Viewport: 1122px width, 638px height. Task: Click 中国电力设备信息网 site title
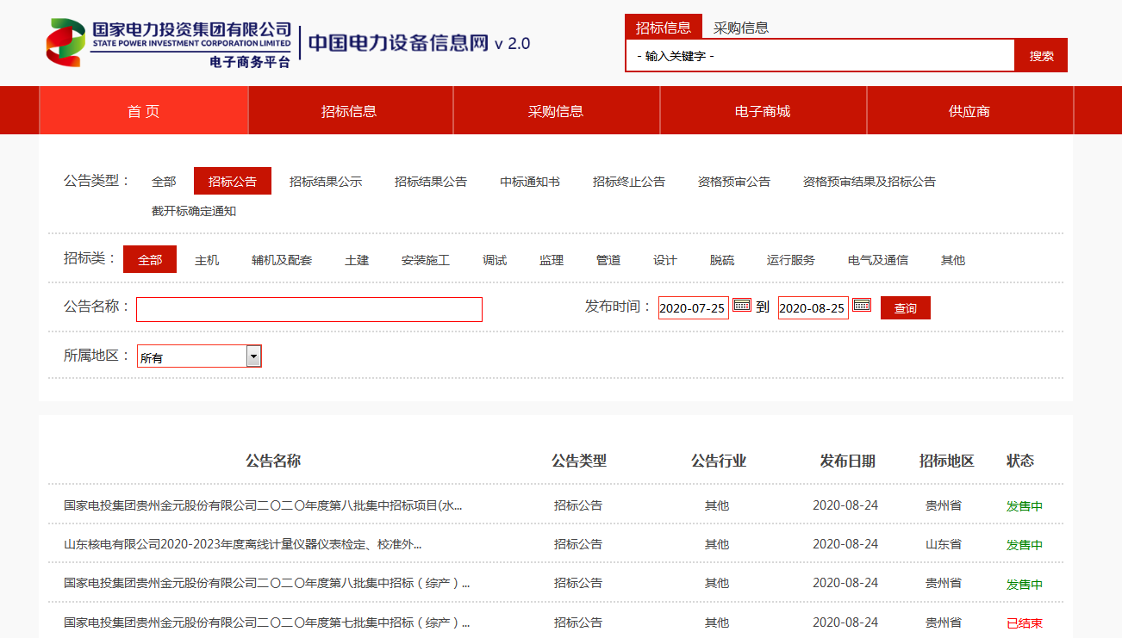[x=398, y=42]
